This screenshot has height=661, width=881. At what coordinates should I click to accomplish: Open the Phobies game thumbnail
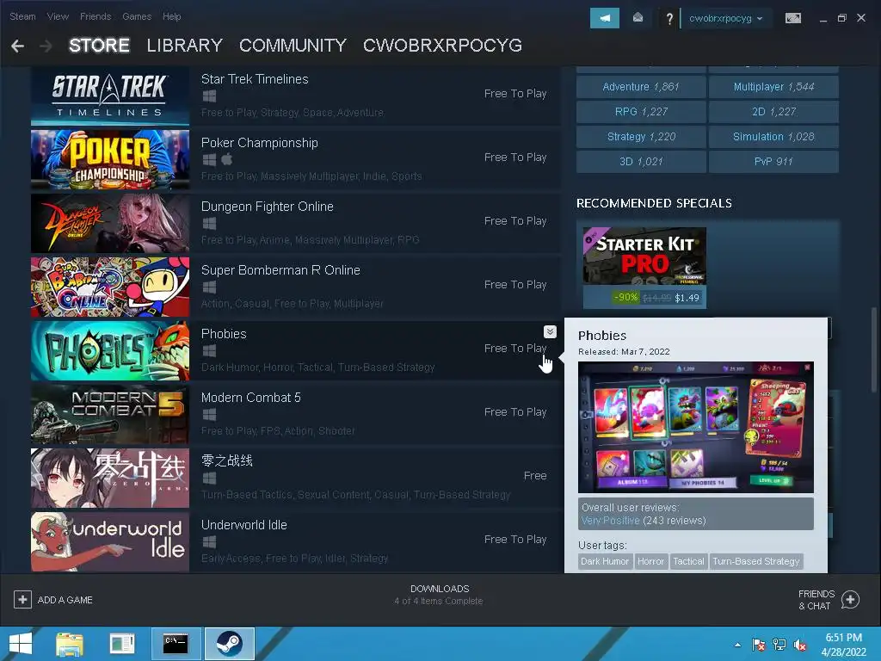[x=110, y=351]
